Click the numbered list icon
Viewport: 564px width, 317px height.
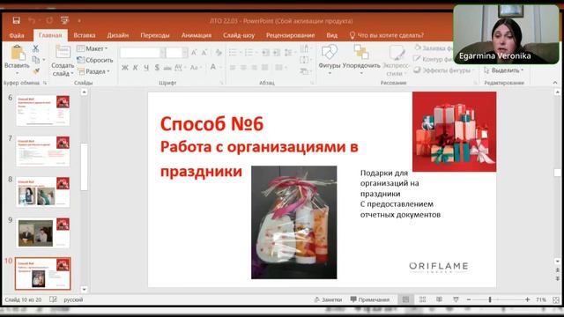[249, 53]
